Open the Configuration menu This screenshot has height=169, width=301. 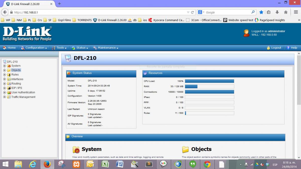pos(34,48)
